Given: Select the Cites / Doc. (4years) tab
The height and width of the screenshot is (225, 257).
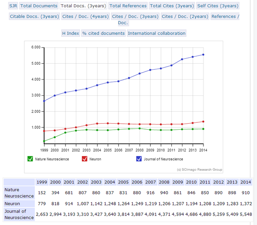Looking at the screenshot, I should [85, 17].
